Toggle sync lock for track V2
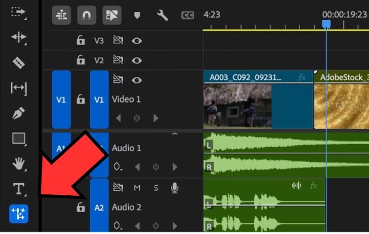Viewport: 369px width, 234px height. (x=118, y=60)
